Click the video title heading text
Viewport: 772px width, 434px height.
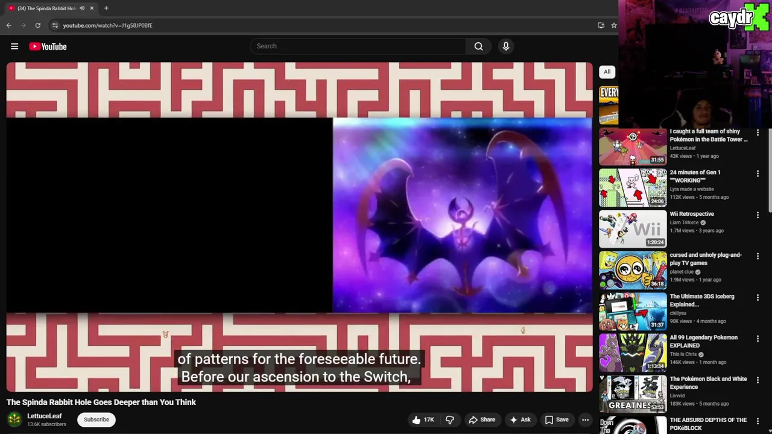(x=101, y=402)
